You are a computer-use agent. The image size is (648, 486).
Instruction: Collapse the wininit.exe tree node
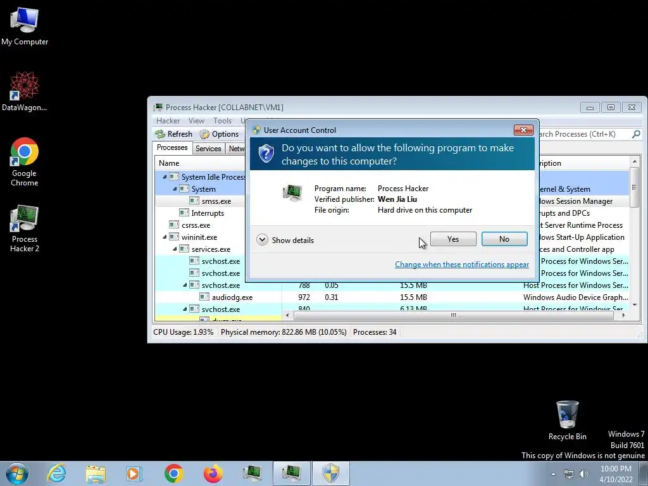[x=165, y=237]
